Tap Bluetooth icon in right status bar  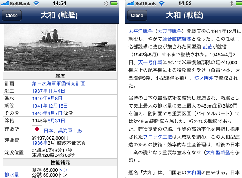click(x=231, y=4)
